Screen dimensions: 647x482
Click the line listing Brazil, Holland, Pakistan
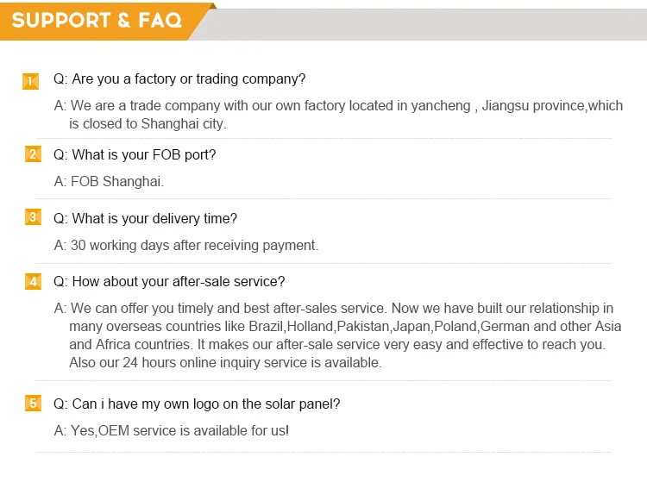[x=345, y=327]
